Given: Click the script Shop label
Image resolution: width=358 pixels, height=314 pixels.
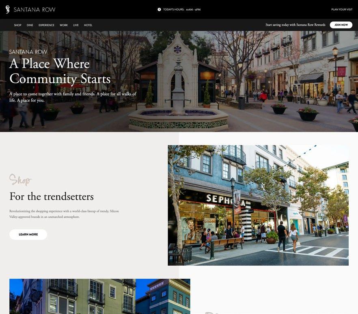Looking at the screenshot, I should tap(20, 180).
